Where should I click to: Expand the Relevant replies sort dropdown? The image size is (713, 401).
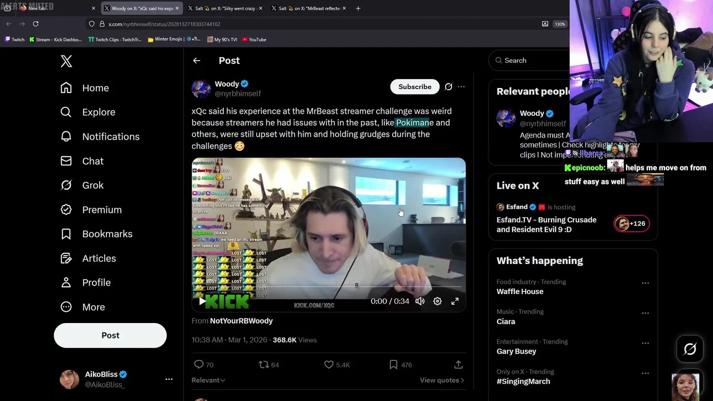208,380
